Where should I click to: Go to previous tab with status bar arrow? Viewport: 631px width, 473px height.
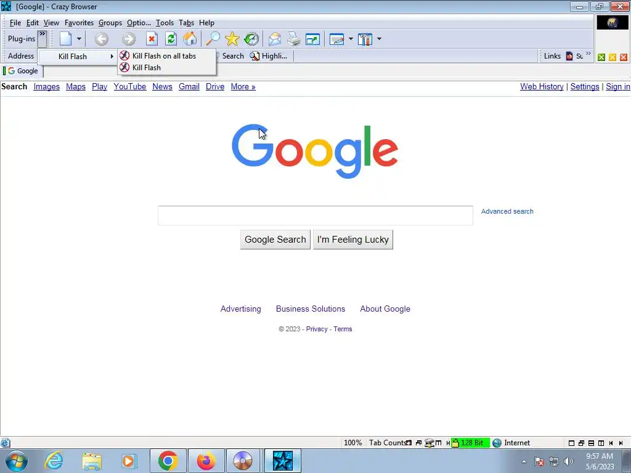click(x=611, y=443)
